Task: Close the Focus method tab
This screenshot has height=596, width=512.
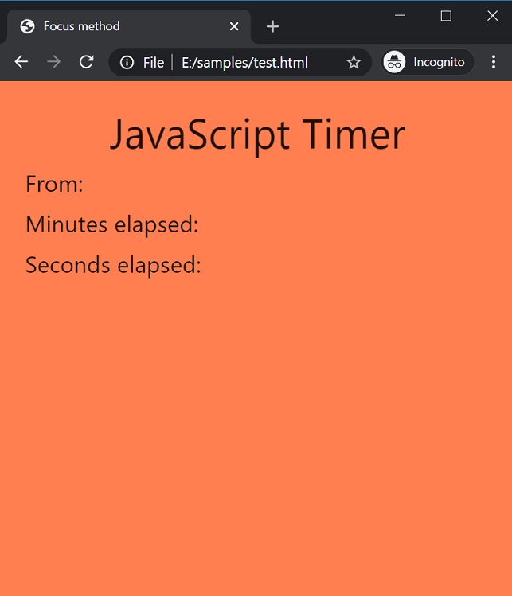Action: point(234,26)
